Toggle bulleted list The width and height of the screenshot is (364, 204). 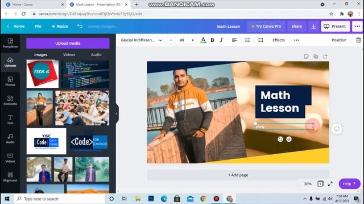click(247, 40)
